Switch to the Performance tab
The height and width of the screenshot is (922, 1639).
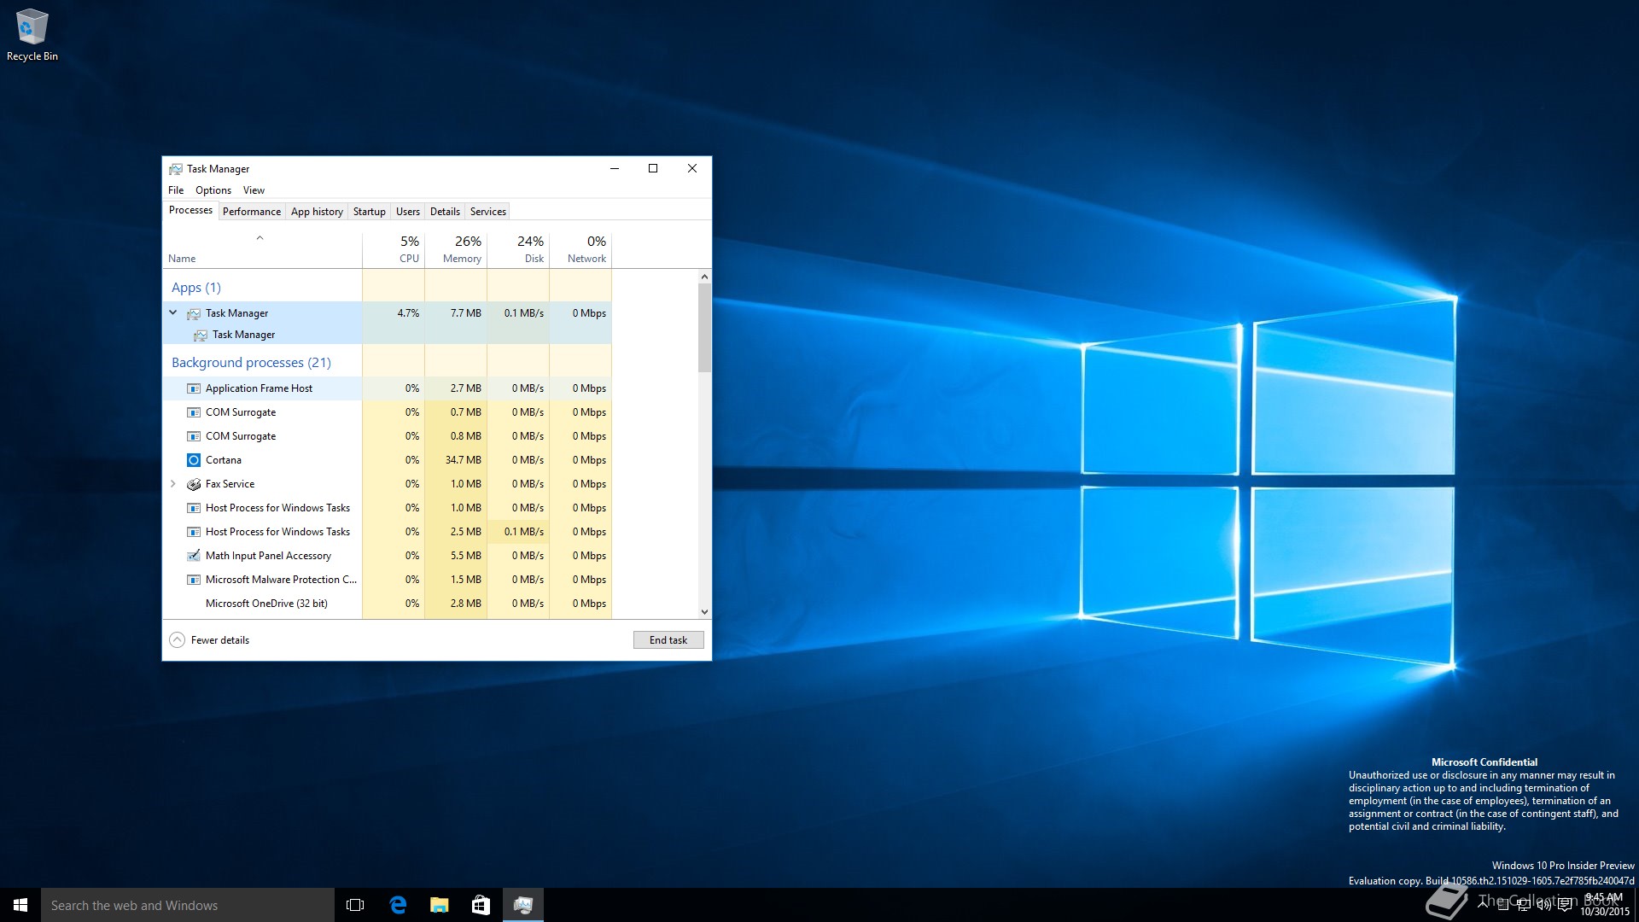coord(252,212)
